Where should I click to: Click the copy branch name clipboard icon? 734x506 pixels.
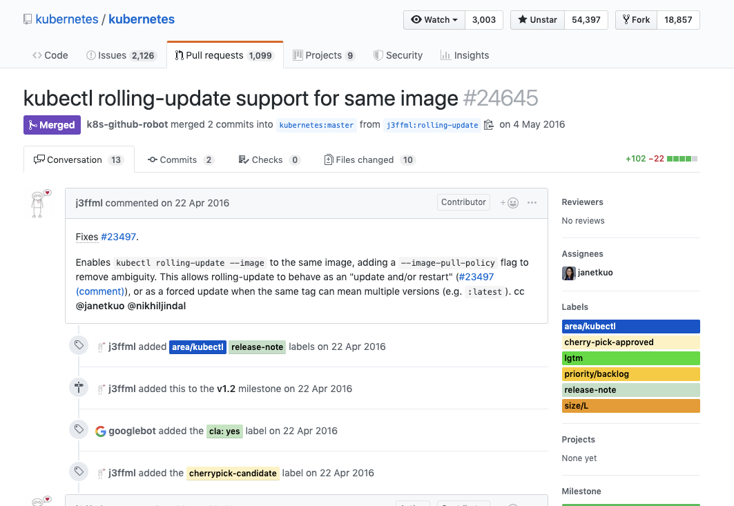[x=489, y=125]
